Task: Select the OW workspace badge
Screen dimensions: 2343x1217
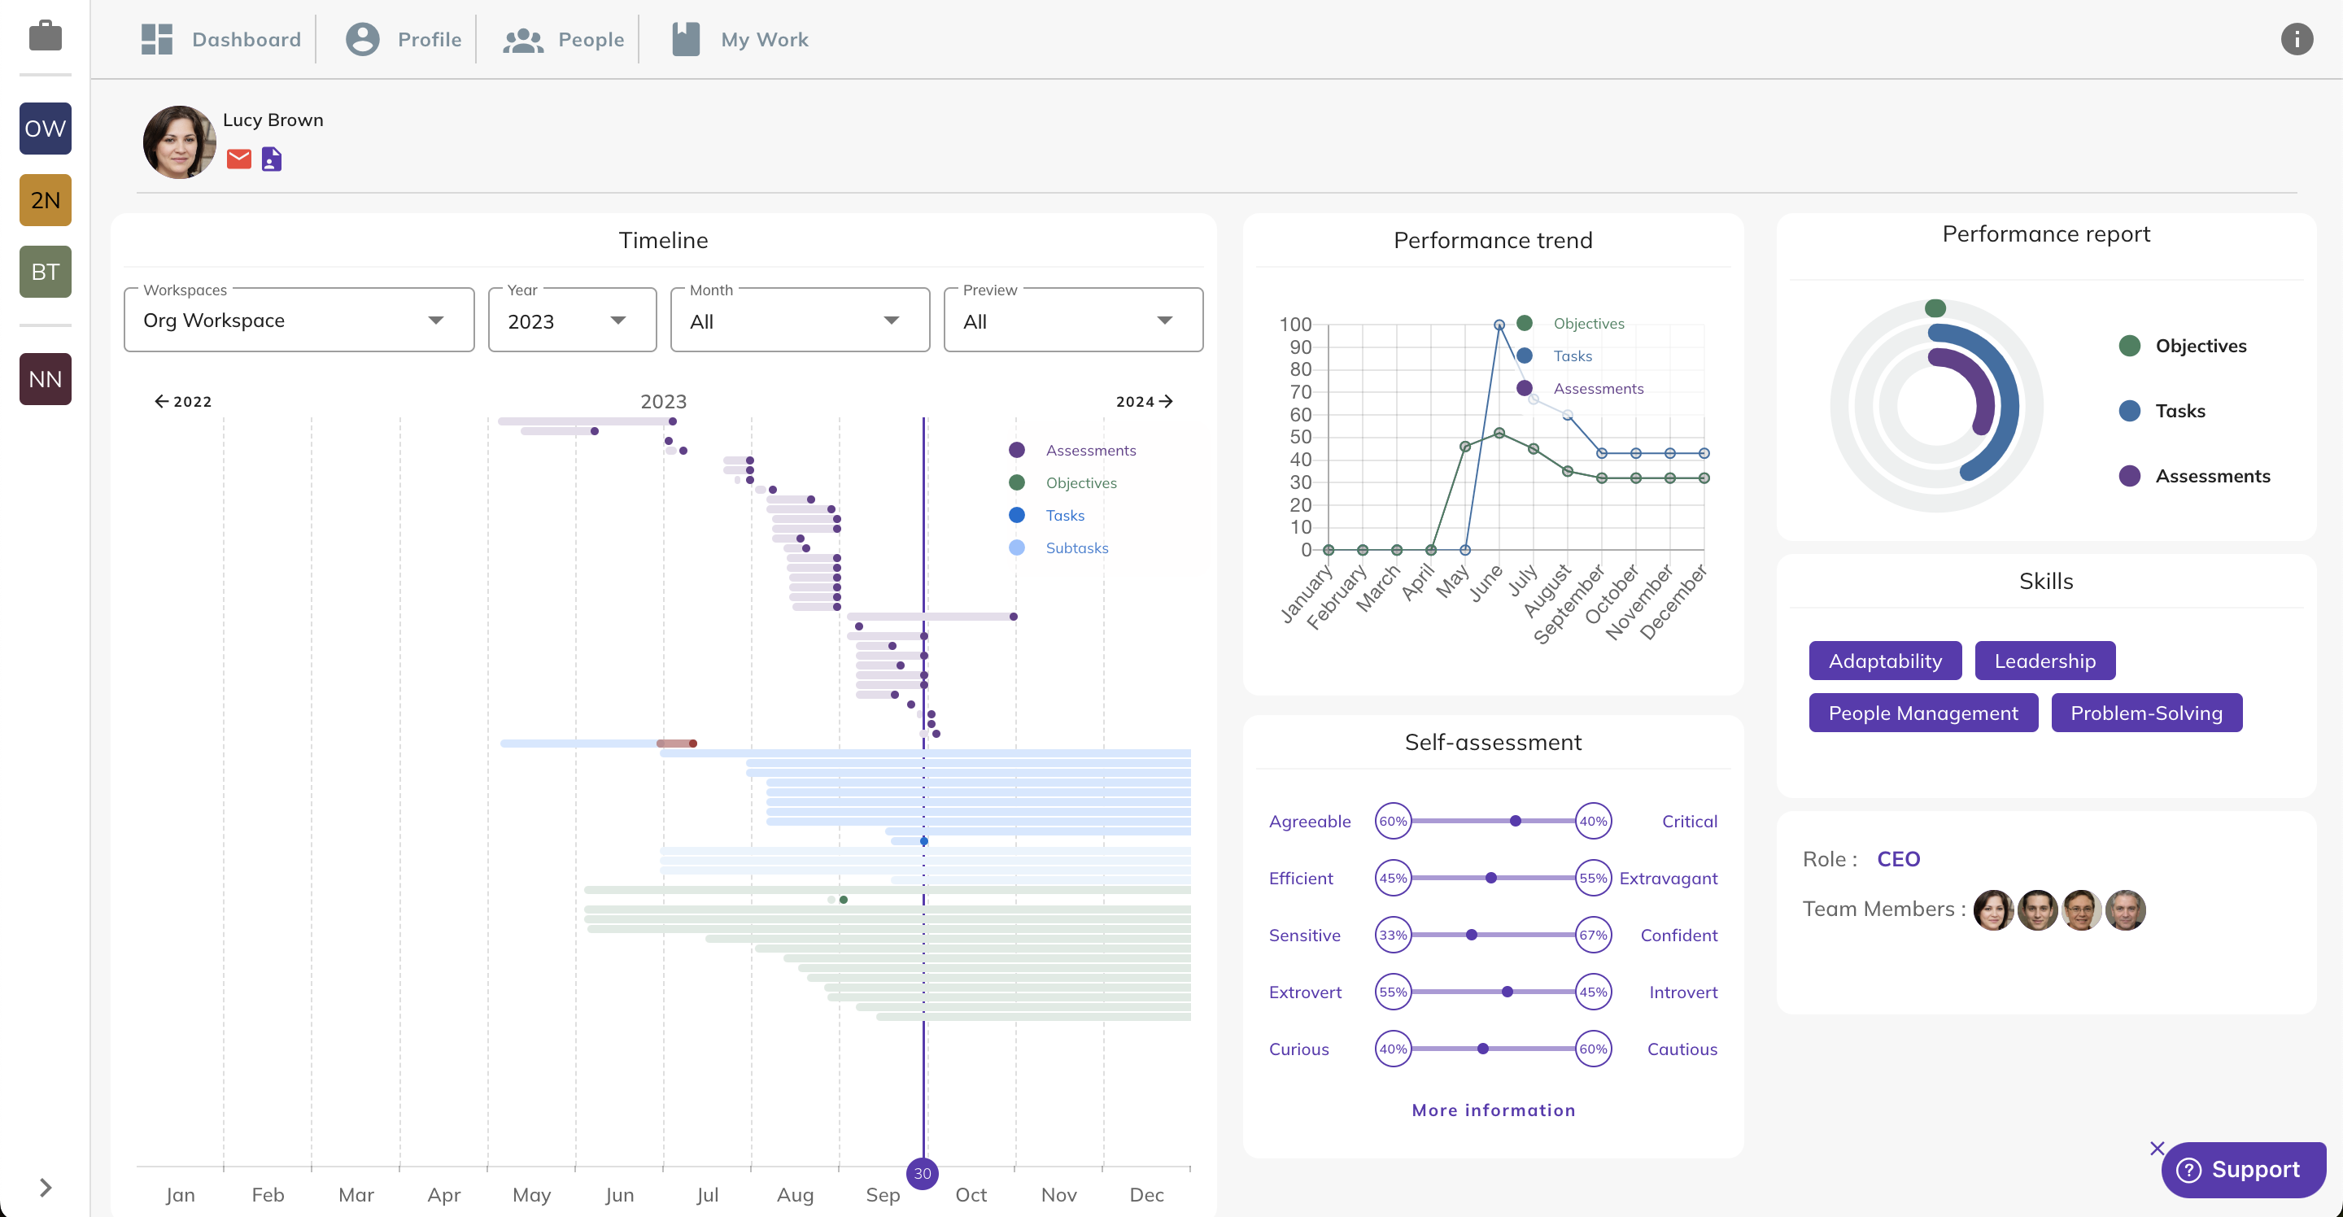Action: [46, 129]
